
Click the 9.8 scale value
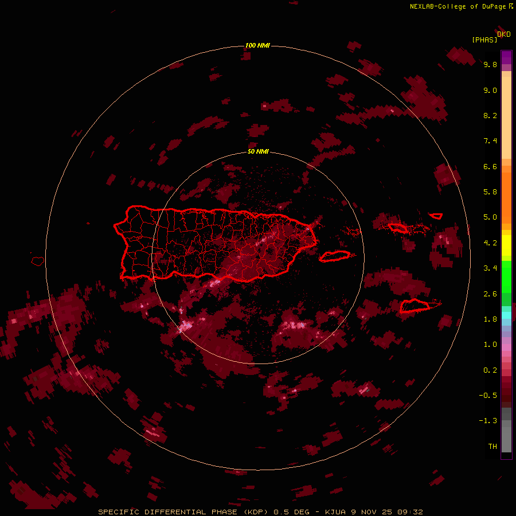tap(490, 64)
